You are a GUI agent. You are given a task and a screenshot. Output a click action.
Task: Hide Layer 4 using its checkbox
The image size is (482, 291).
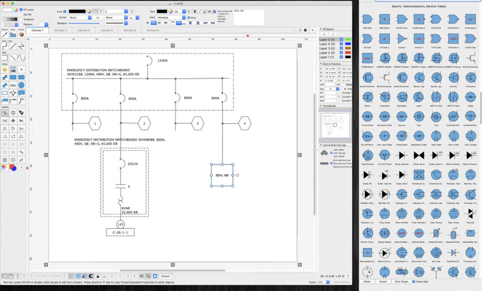(341, 44)
